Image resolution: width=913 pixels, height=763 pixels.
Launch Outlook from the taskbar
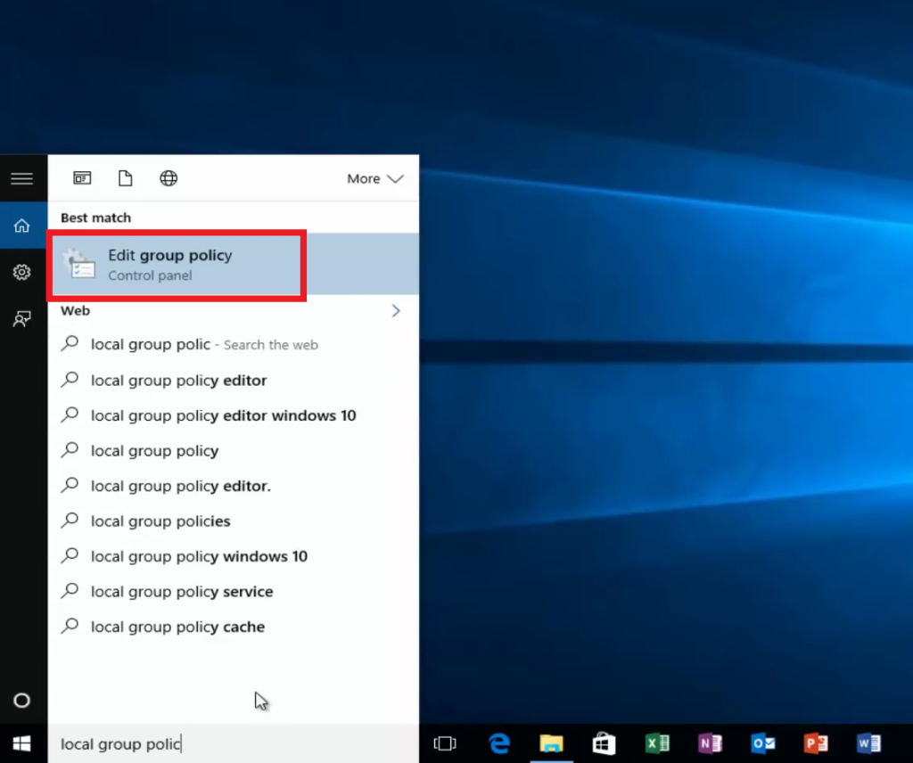click(x=762, y=743)
